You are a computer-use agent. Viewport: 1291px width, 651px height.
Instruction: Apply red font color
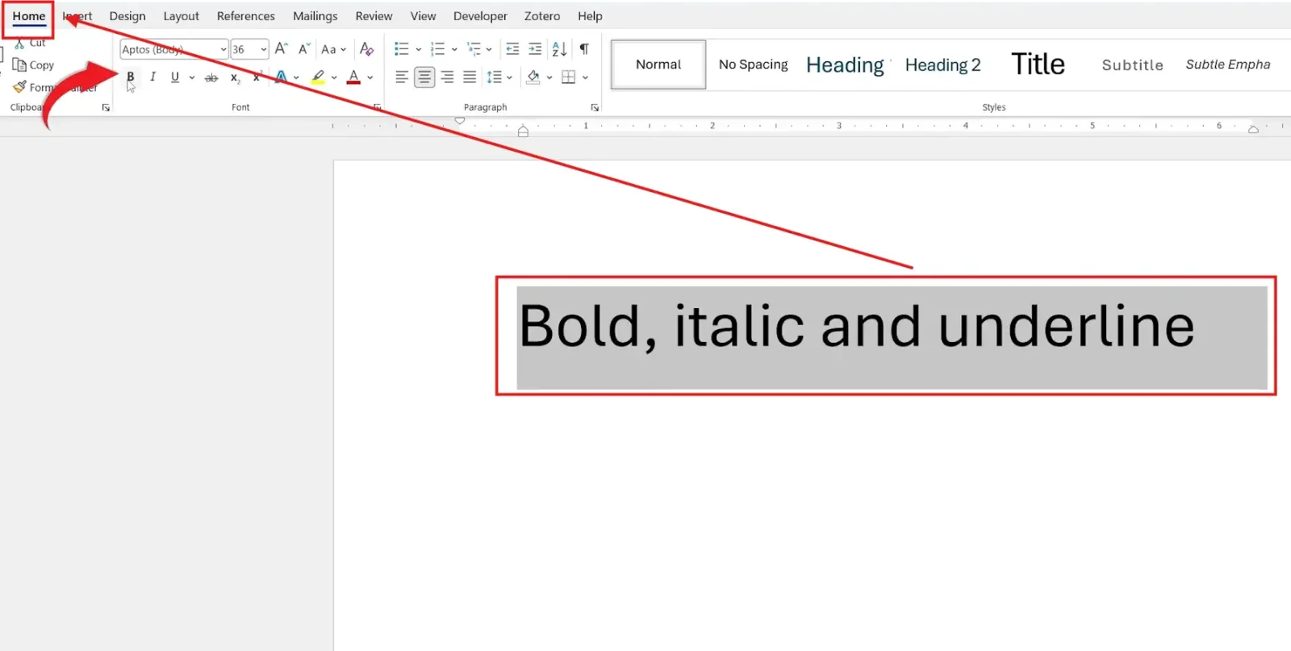pyautogui.click(x=353, y=77)
